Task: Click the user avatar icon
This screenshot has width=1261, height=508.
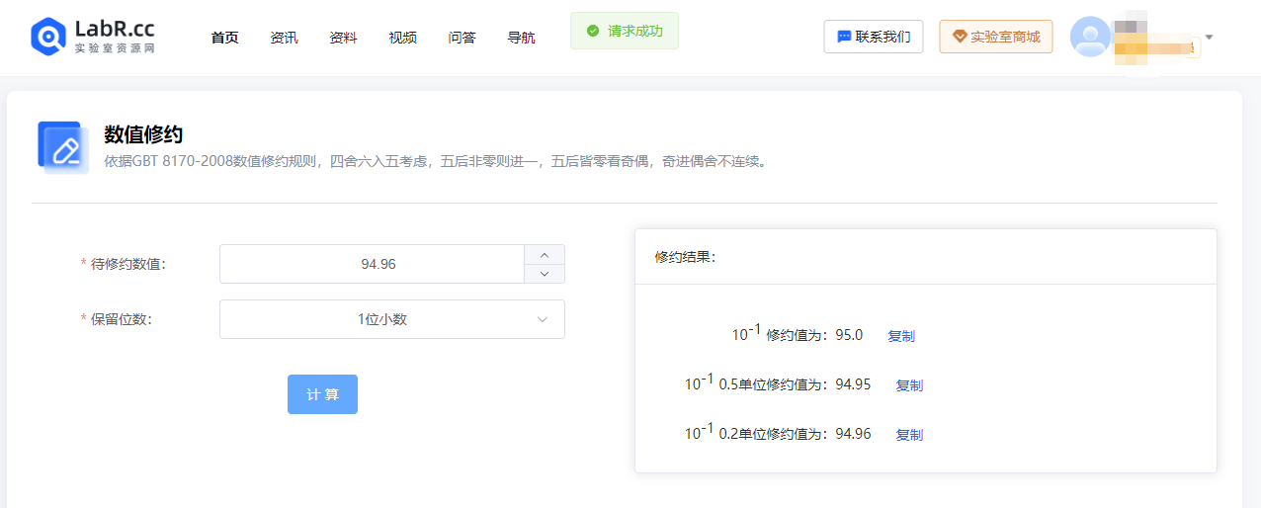Action: [x=1090, y=37]
